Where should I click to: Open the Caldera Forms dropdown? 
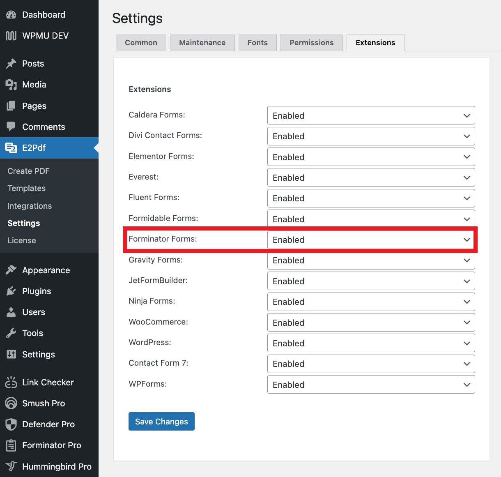point(371,115)
